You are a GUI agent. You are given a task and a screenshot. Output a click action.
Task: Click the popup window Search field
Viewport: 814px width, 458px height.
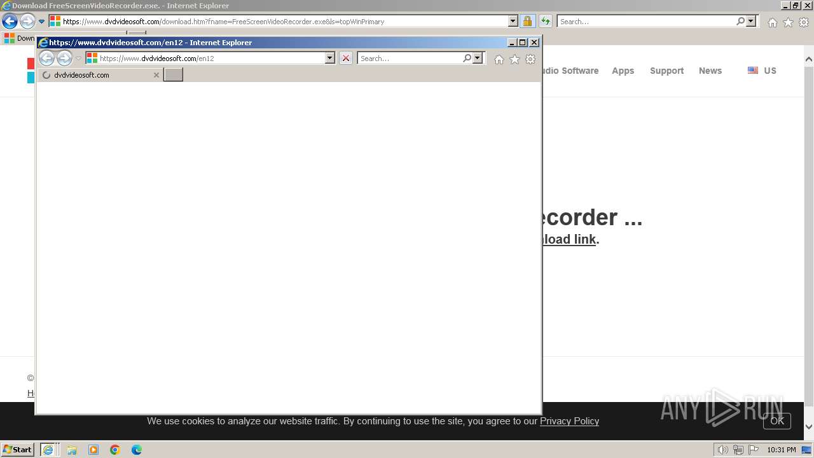410,58
